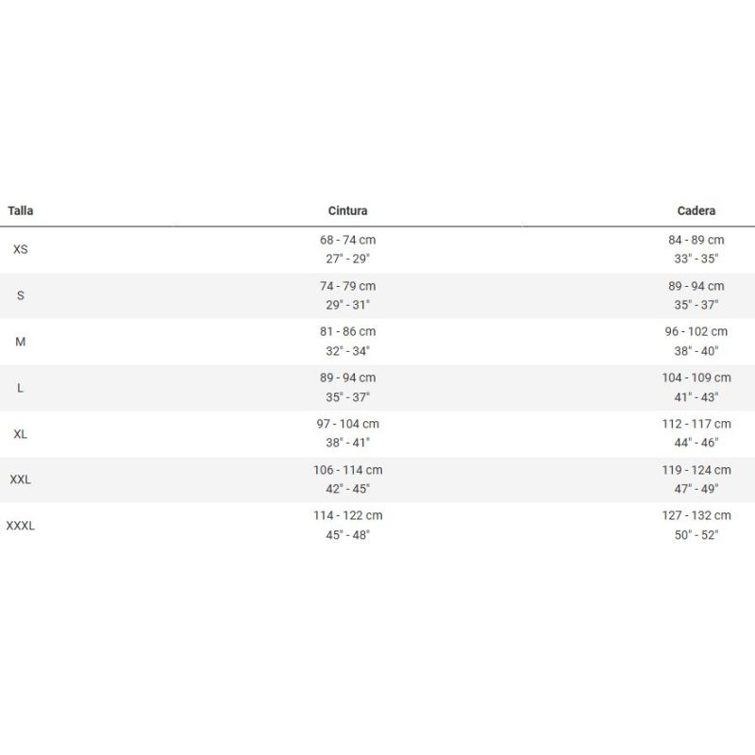
Task: Select the XXXL size row label
Action: coord(20,526)
